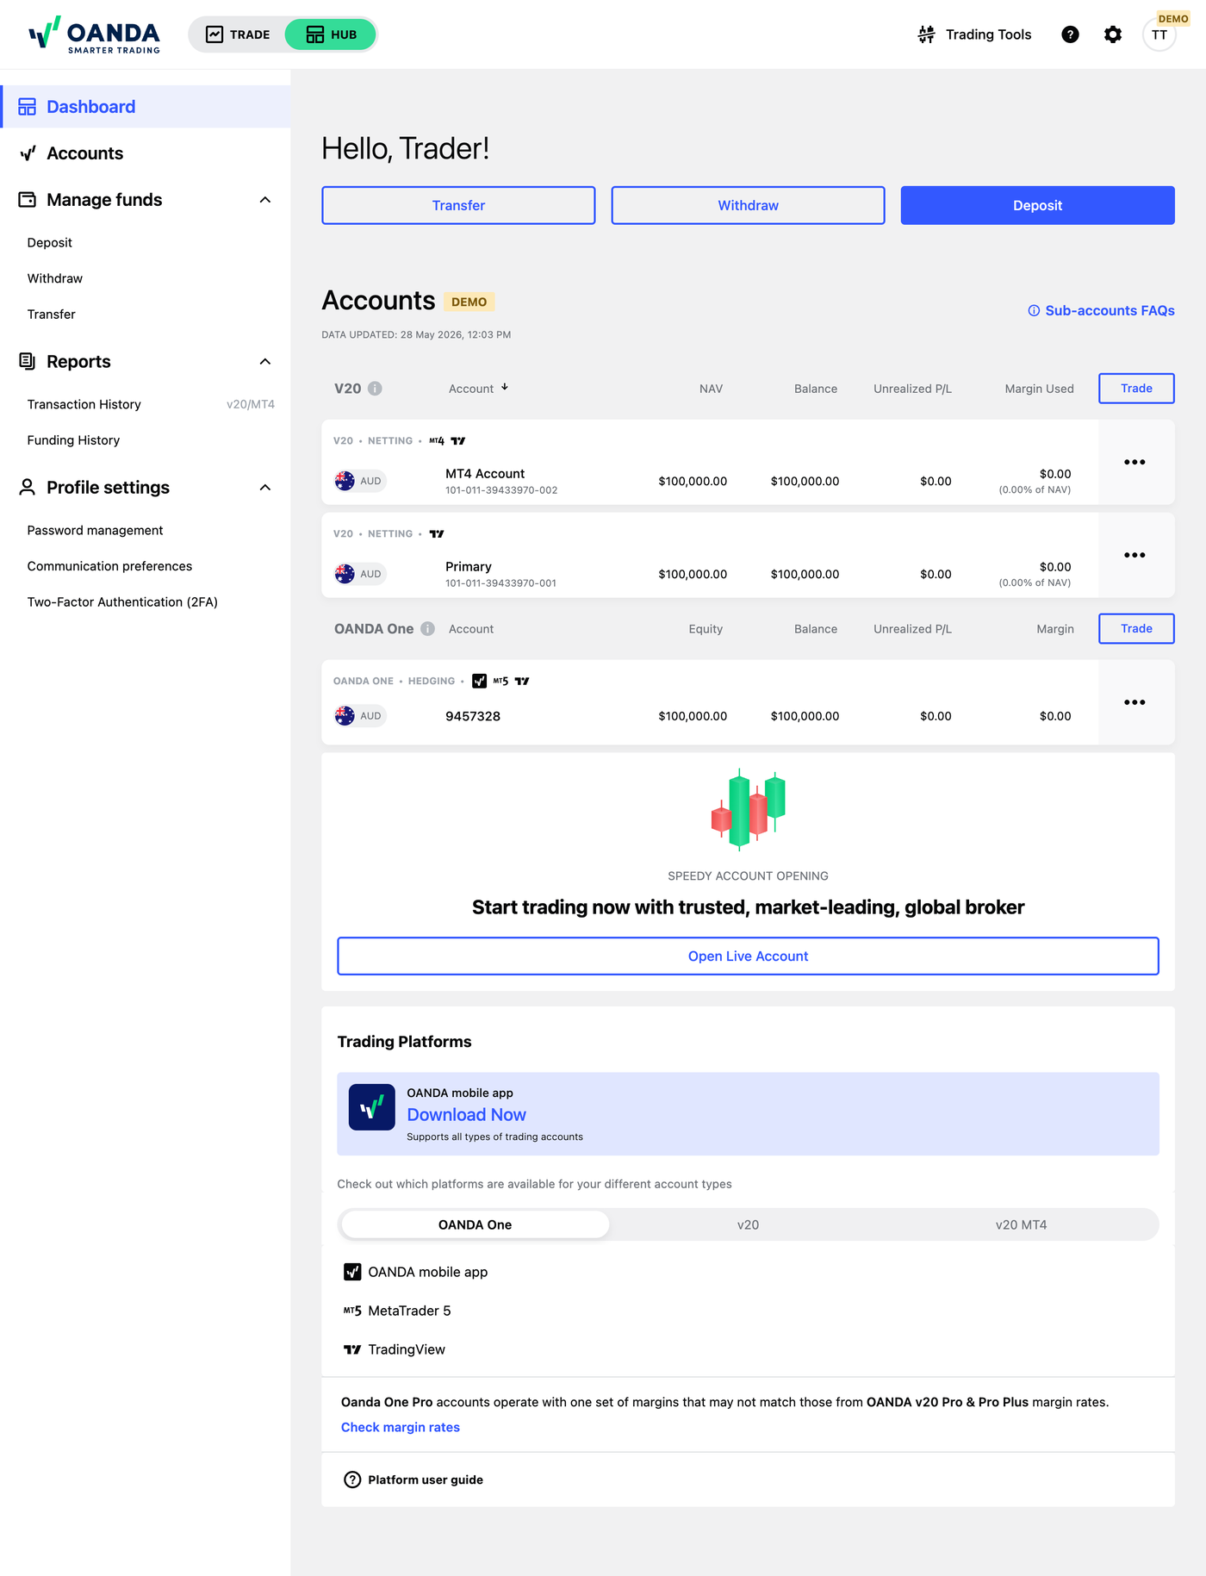Open Funding History in sidebar
This screenshot has height=1576, width=1206.
coord(73,440)
